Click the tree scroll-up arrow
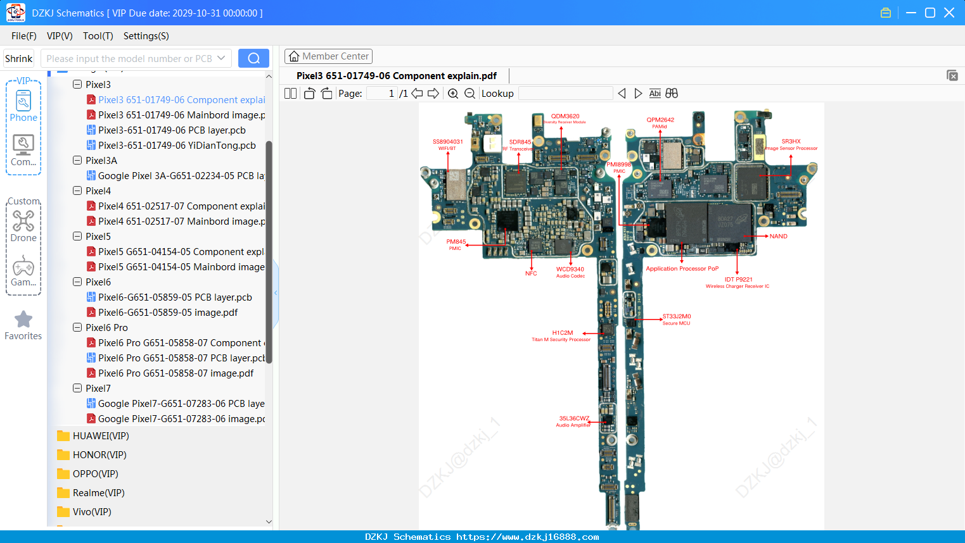Viewport: 965px width, 543px height. [x=269, y=76]
